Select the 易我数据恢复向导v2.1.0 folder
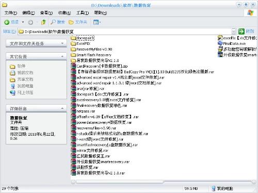 95,60
